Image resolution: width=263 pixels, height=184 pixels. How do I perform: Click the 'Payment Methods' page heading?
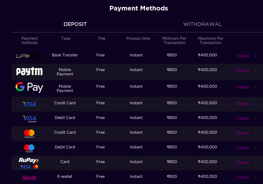tap(139, 8)
